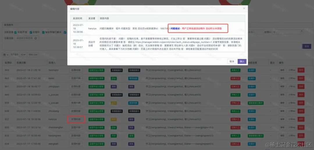Image resolution: width=314 pixels, height=150 pixels.
Task: Click the search button in the filter panel
Action: coord(307,46)
